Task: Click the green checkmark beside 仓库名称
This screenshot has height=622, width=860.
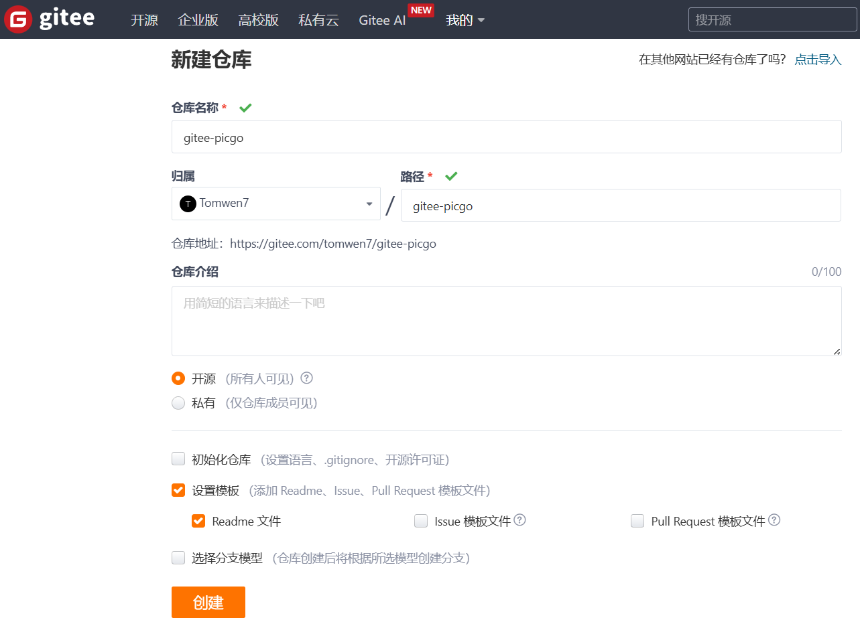Action: (245, 107)
